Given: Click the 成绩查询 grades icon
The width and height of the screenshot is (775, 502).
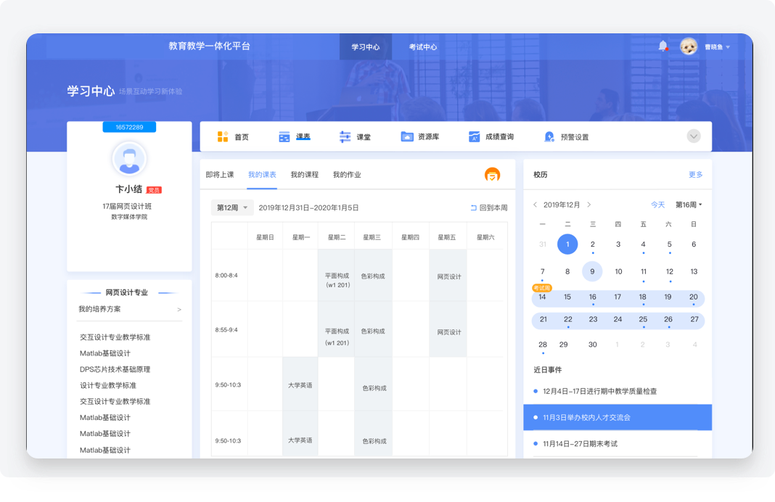Looking at the screenshot, I should (474, 136).
